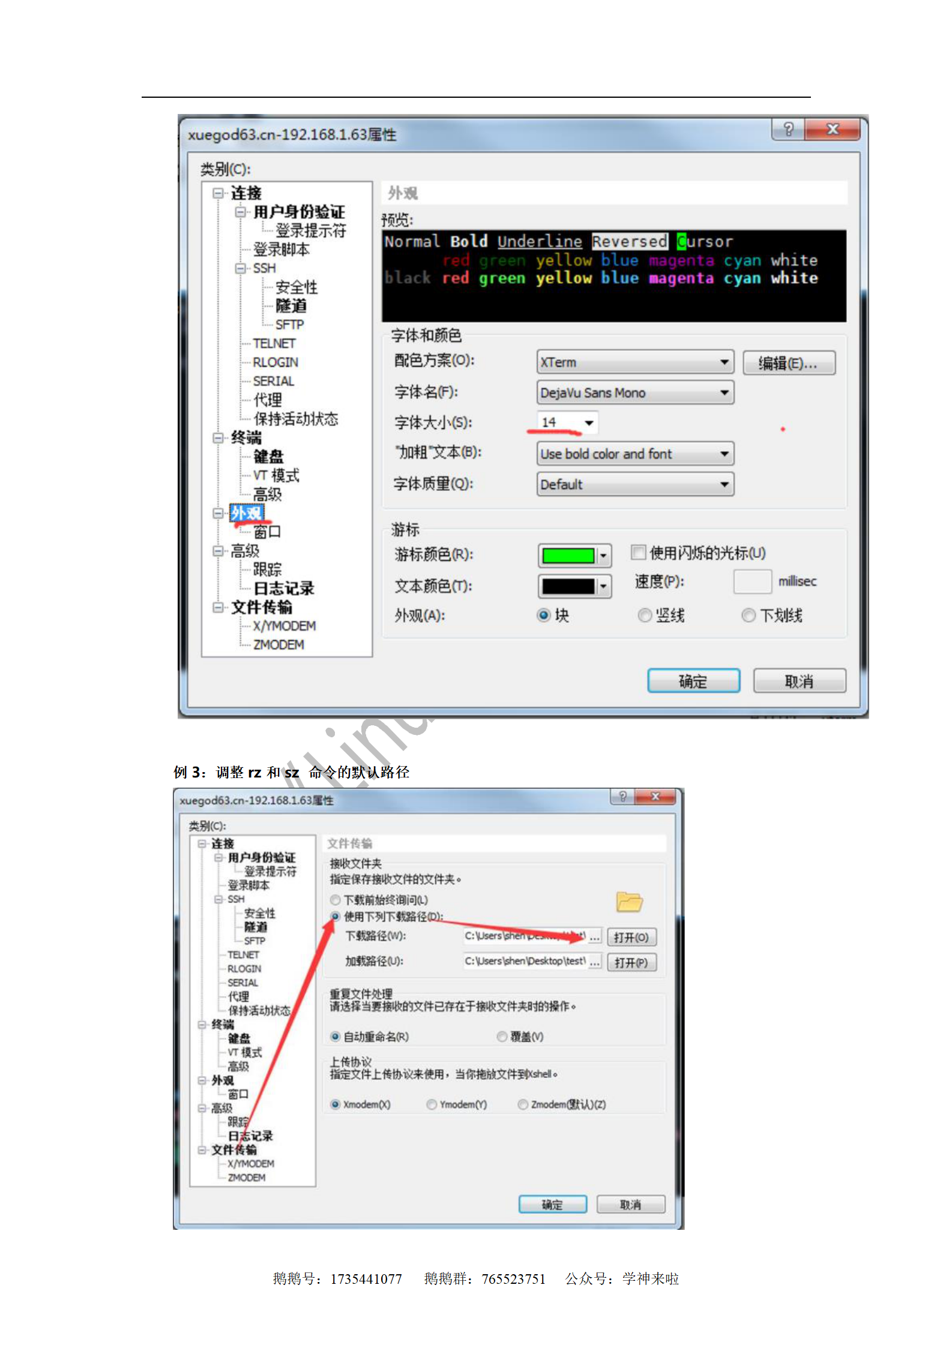Select Ymodem upload protocol

432,1104
